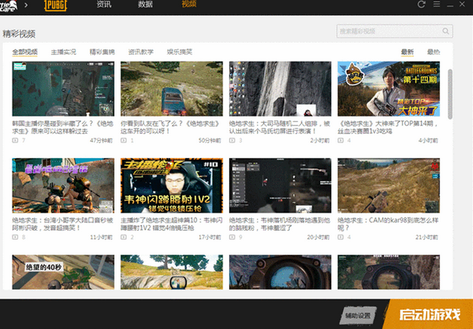Open the CAM的kar98 video thumbnail

coord(389,186)
